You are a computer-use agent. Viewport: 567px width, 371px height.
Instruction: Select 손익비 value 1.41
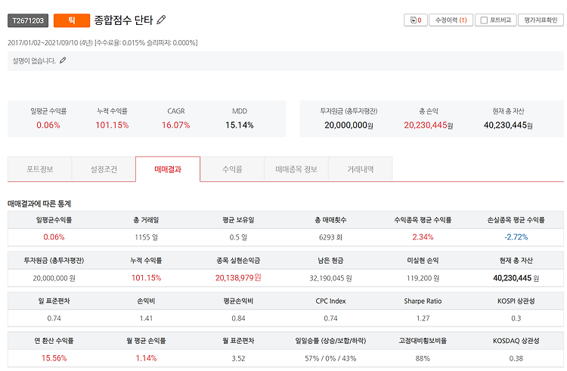(147, 318)
